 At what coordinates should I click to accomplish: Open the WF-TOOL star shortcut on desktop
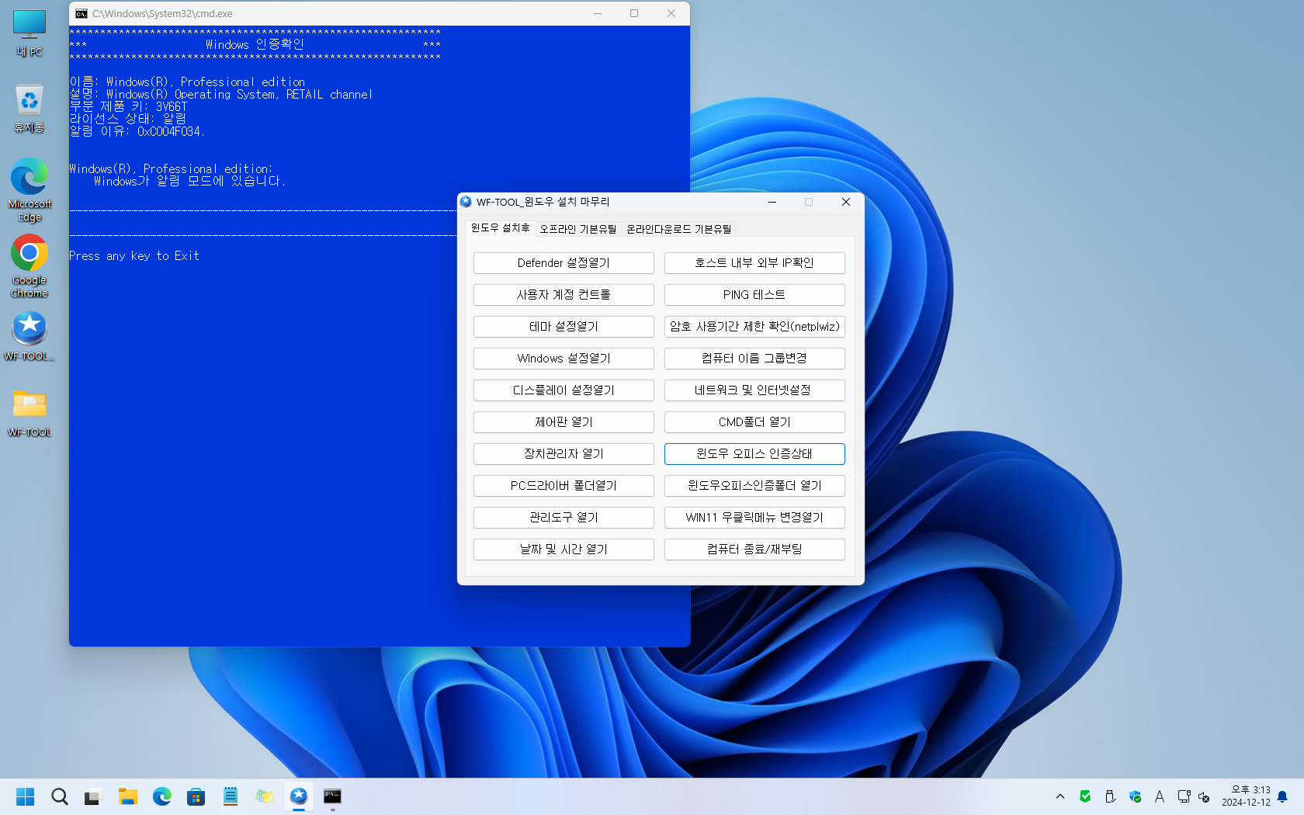pos(29,336)
